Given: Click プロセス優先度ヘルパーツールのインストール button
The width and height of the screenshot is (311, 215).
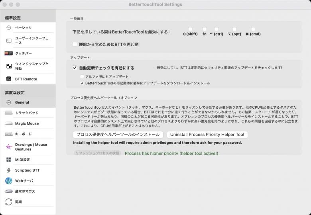Looking at the screenshot, I should pyautogui.click(x=118, y=135).
